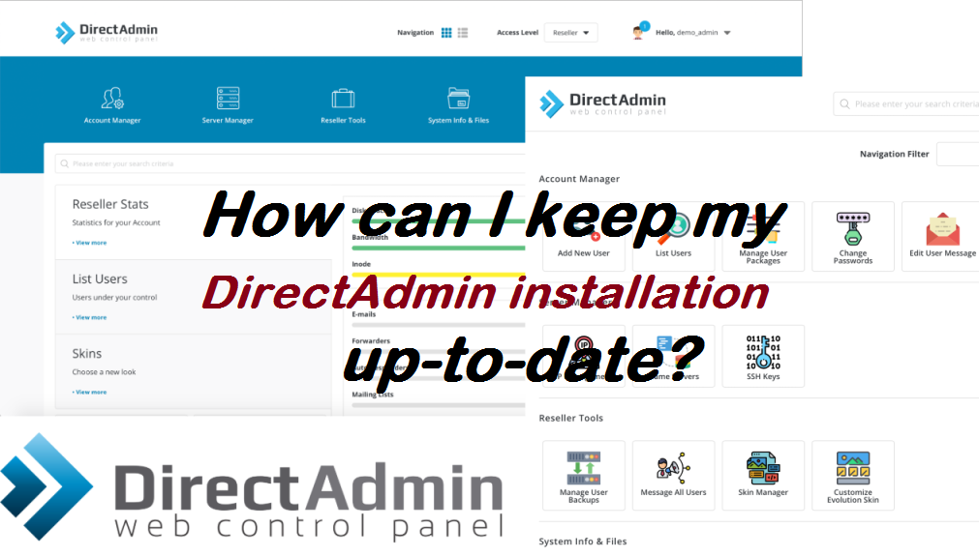Launch the Skin Manager tile

coord(763,475)
